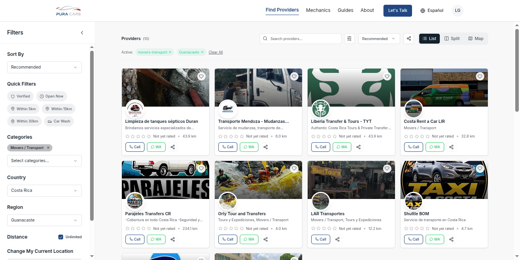The image size is (520, 260).
Task: Share Liberia Transfer & Tours listing
Action: (358, 147)
